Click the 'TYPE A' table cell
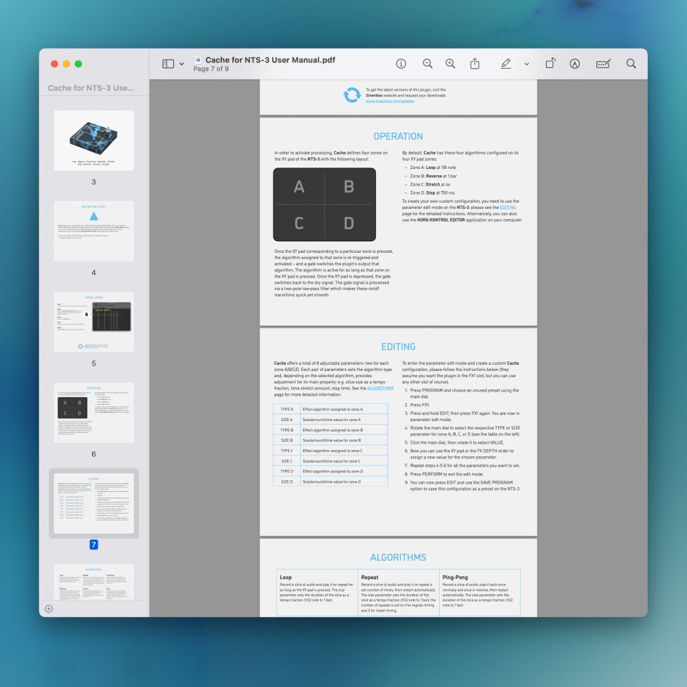 [286, 409]
